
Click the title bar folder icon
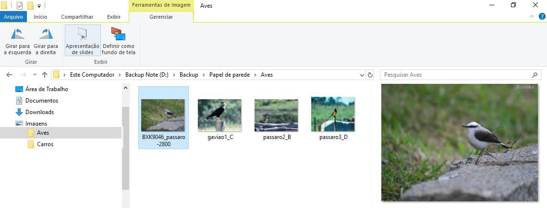pos(4,6)
